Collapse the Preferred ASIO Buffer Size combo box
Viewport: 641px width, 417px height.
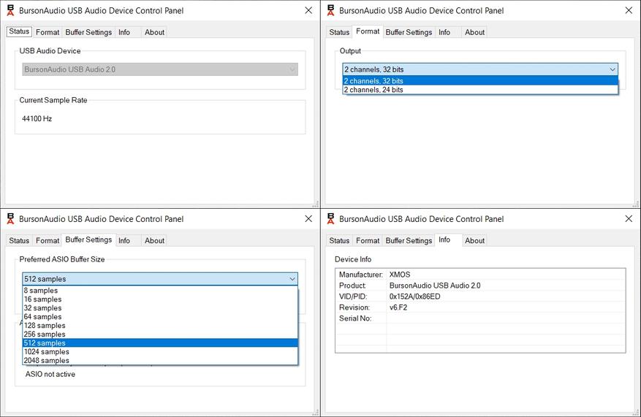(x=160, y=279)
